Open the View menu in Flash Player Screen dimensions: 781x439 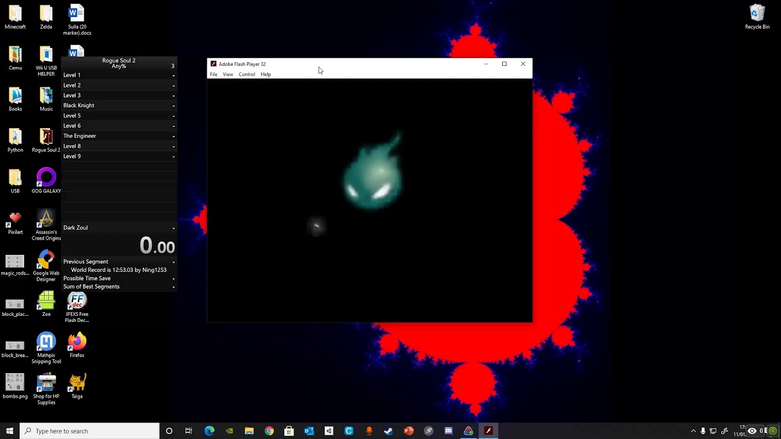(x=228, y=74)
